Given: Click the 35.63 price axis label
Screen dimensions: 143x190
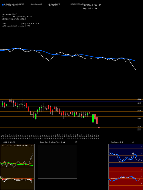Looking at the screenshot, I should point(139,119).
